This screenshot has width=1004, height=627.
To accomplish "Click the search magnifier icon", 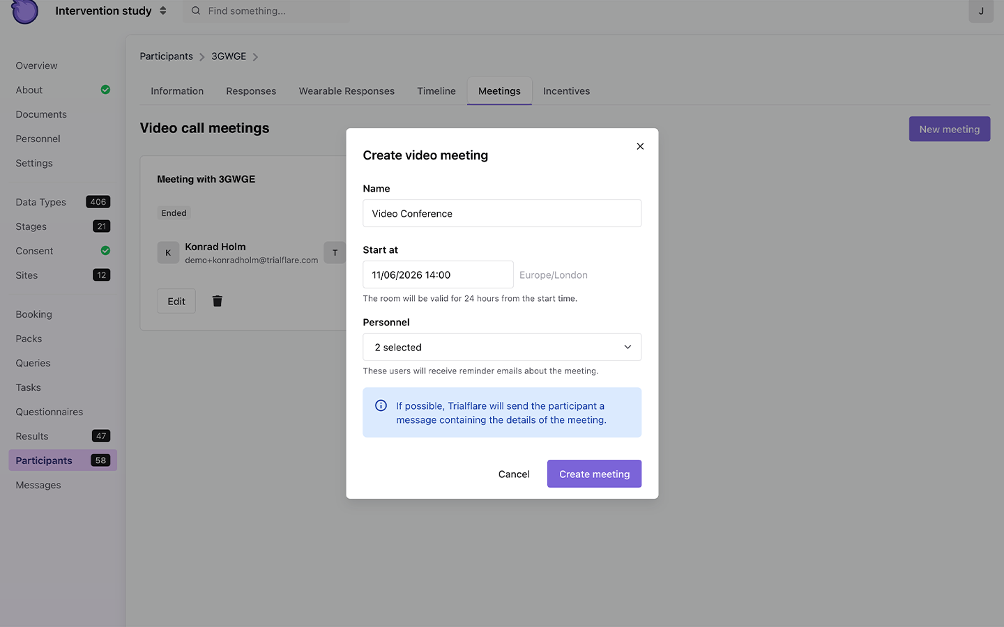I will tap(196, 10).
